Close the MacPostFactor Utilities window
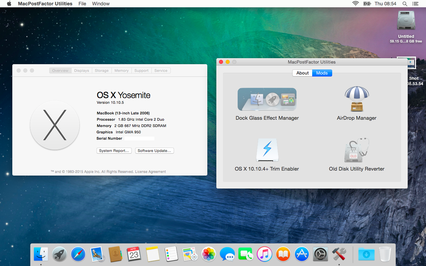Screen dimensions: 426x266 click(x=221, y=62)
